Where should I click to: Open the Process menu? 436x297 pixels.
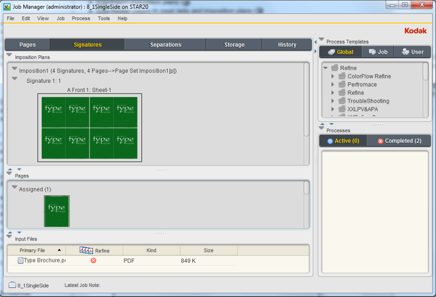(80, 18)
